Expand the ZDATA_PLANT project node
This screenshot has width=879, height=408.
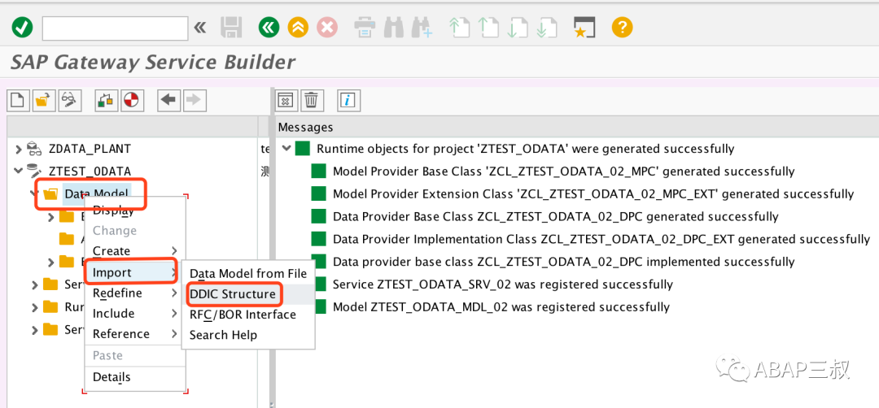point(19,149)
